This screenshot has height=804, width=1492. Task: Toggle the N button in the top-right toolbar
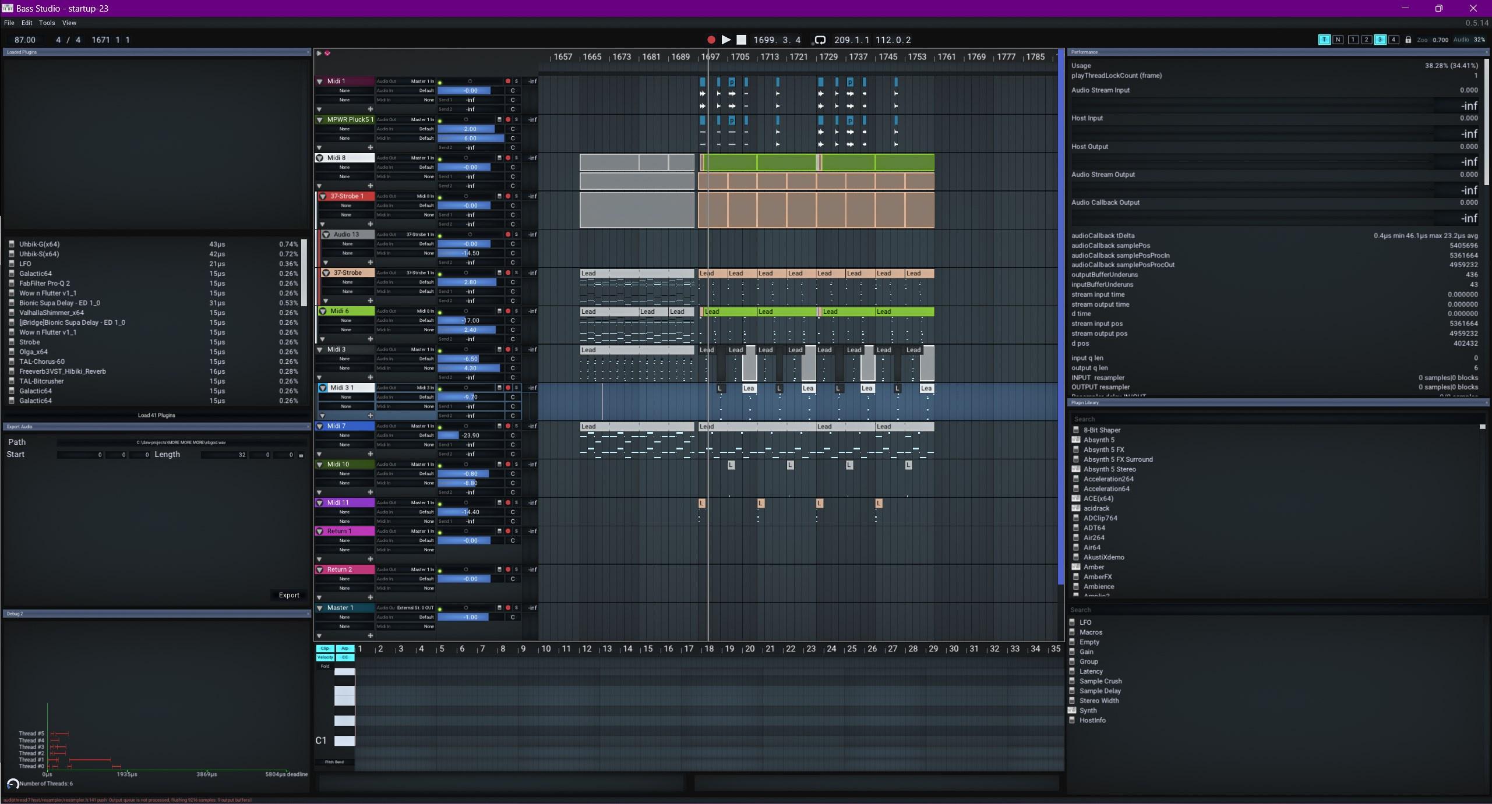(1338, 40)
